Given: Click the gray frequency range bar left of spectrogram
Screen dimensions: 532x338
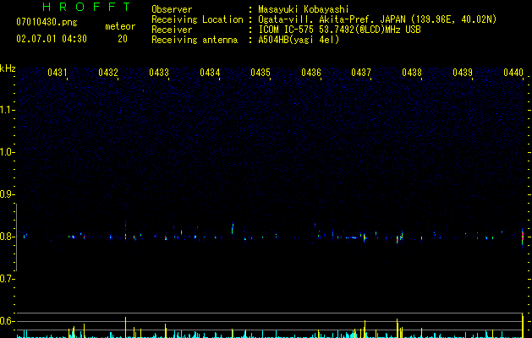Looking at the screenshot, I should (16, 237).
